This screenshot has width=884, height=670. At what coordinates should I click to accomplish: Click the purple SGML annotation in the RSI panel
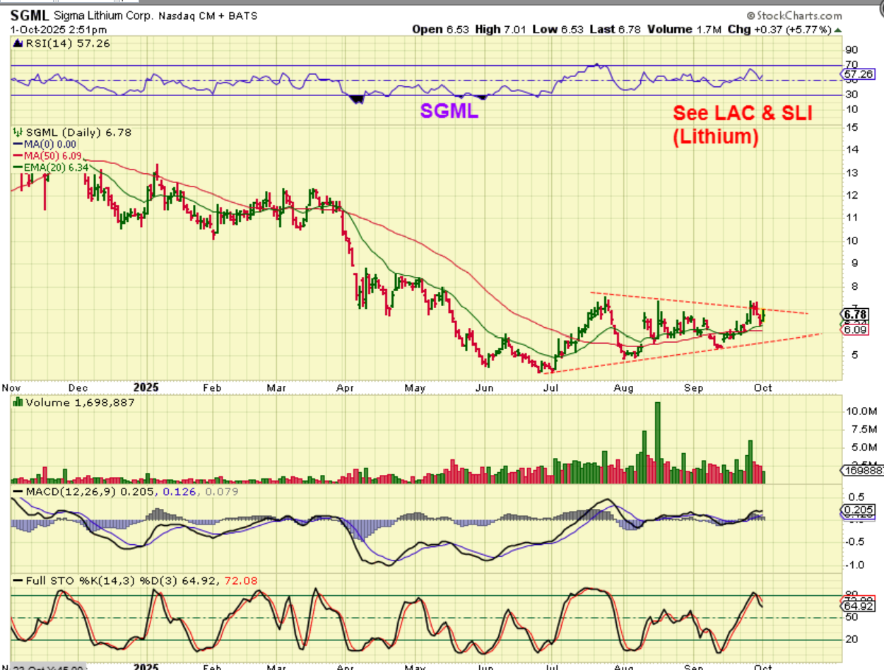(449, 111)
